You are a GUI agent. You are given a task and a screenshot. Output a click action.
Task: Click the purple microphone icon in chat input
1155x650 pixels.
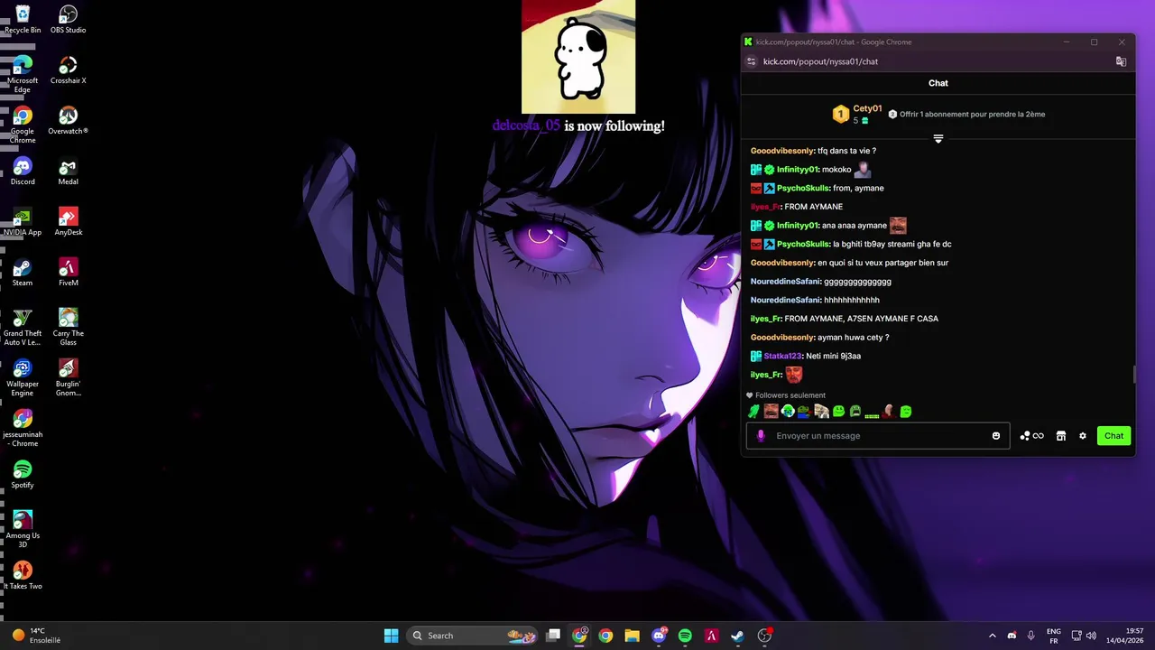coord(761,436)
